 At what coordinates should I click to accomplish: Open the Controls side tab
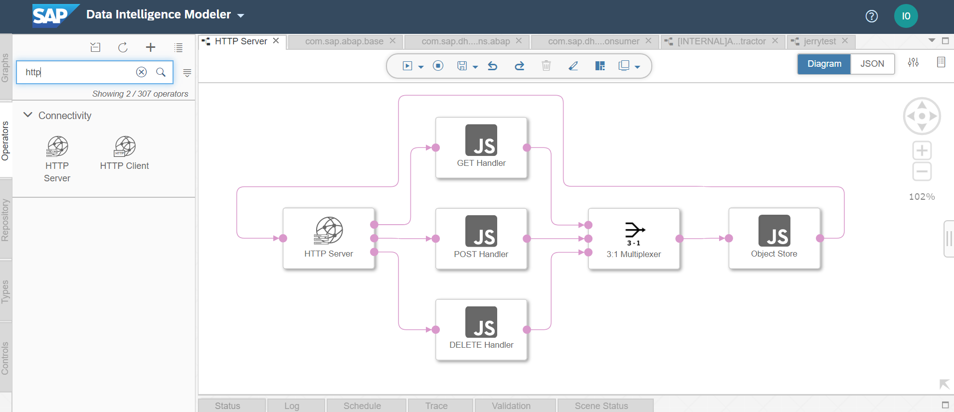(5, 358)
